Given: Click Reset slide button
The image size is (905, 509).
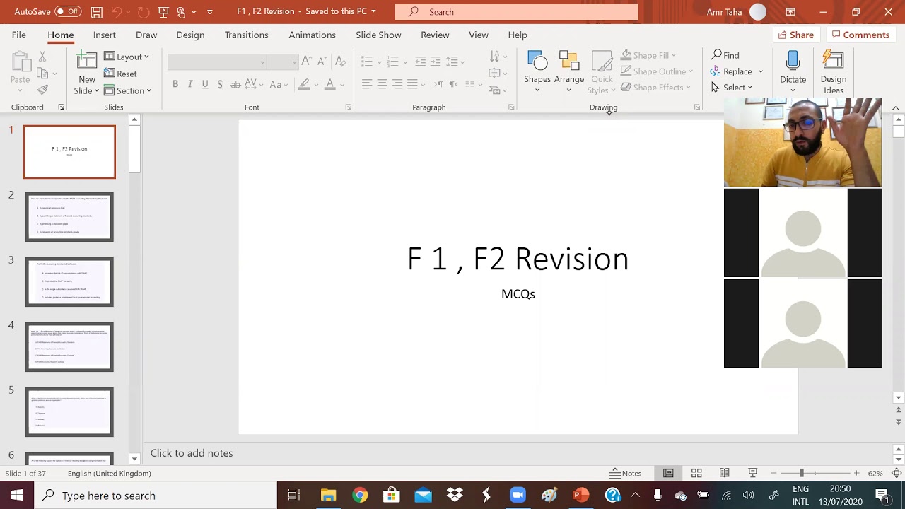Looking at the screenshot, I should (x=120, y=74).
